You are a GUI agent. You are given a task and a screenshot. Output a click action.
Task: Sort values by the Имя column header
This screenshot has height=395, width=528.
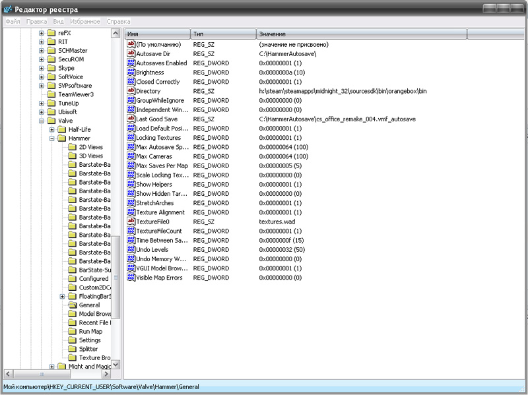click(157, 34)
